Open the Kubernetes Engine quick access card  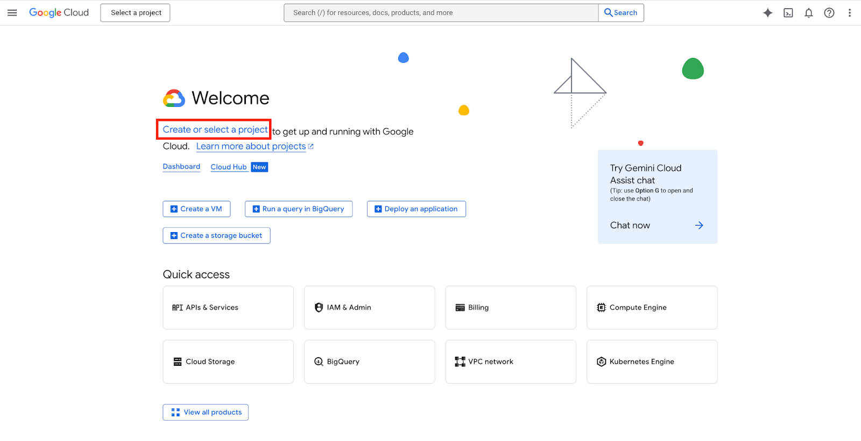point(652,362)
